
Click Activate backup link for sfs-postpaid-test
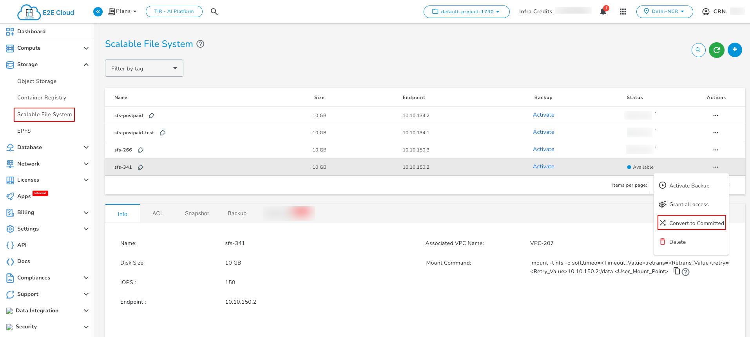(x=543, y=132)
